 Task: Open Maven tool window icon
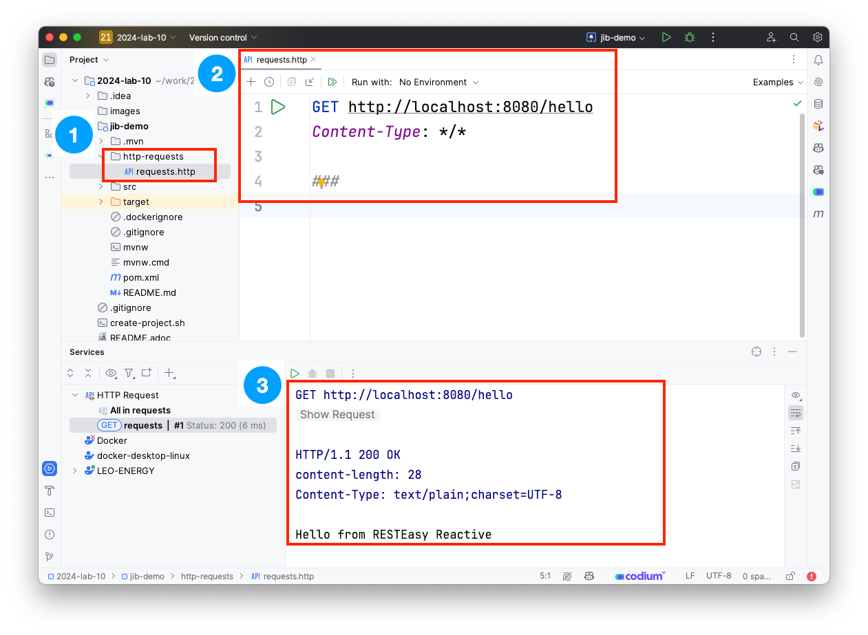[x=818, y=214]
